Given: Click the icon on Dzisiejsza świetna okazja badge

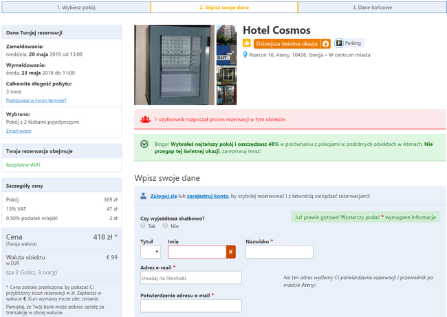Looking at the screenshot, I should 325,43.
